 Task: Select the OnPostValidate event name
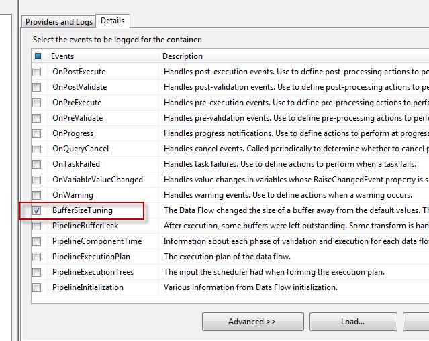point(80,87)
